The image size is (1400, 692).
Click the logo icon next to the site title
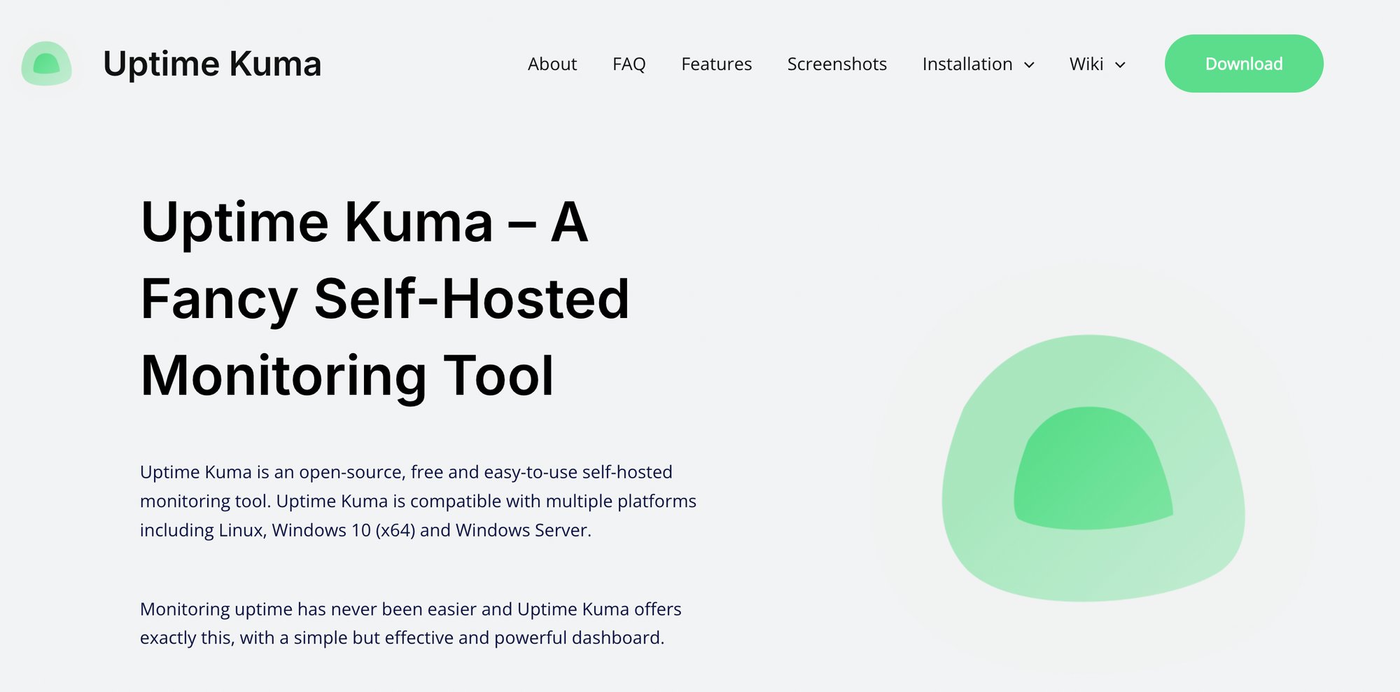pyautogui.click(x=46, y=64)
